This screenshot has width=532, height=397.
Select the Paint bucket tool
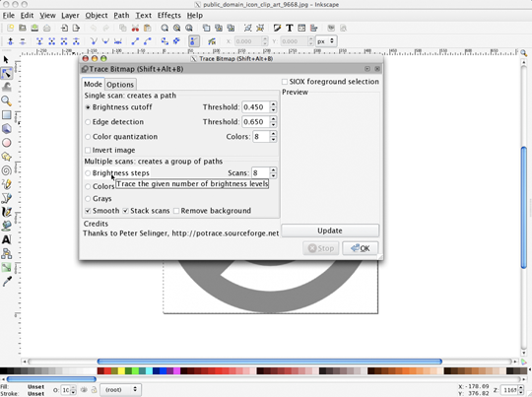click(x=7, y=226)
